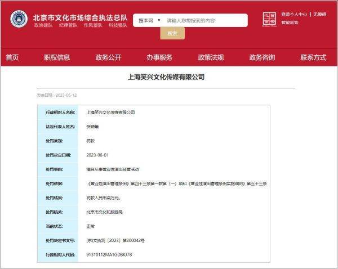Click 北京市文化市场综合执法总队 site title
The width and height of the screenshot is (338, 269).
[x=80, y=17]
